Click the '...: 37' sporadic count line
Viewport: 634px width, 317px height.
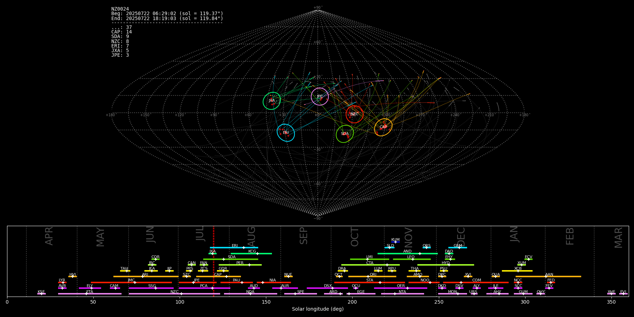[122, 27]
